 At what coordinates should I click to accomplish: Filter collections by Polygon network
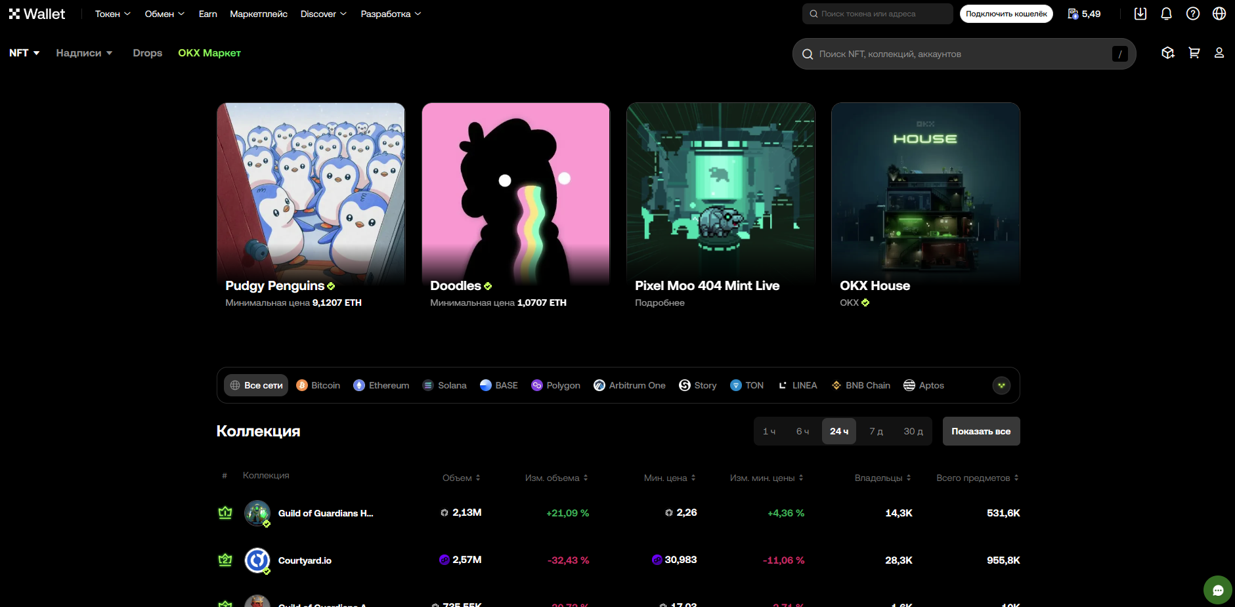[556, 385]
